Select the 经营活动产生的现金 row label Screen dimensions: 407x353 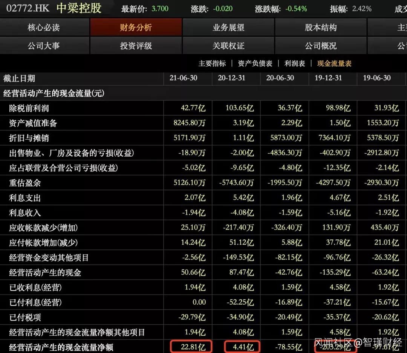click(x=45, y=273)
